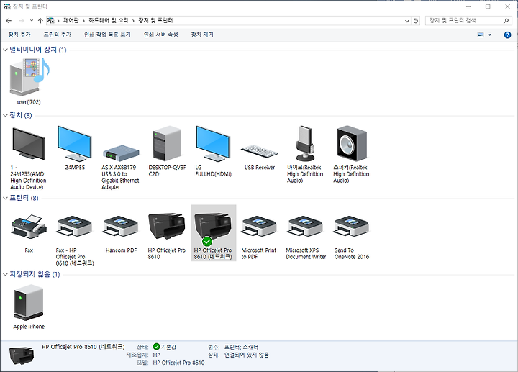Click the control panel icon in address bar

(50, 20)
